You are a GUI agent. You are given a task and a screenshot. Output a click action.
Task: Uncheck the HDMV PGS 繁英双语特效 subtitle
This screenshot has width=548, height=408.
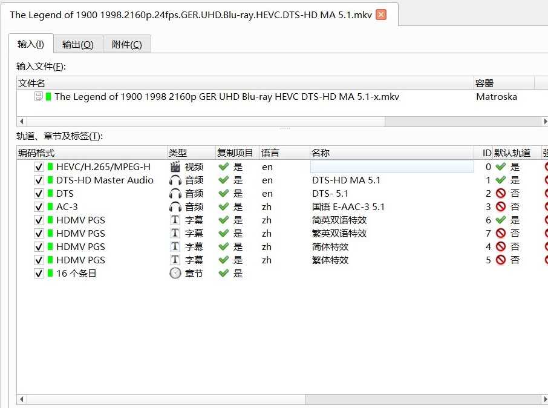39,234
